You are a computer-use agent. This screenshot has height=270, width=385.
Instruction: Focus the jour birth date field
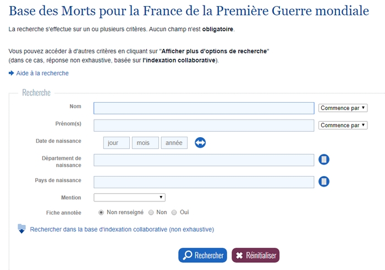click(117, 143)
